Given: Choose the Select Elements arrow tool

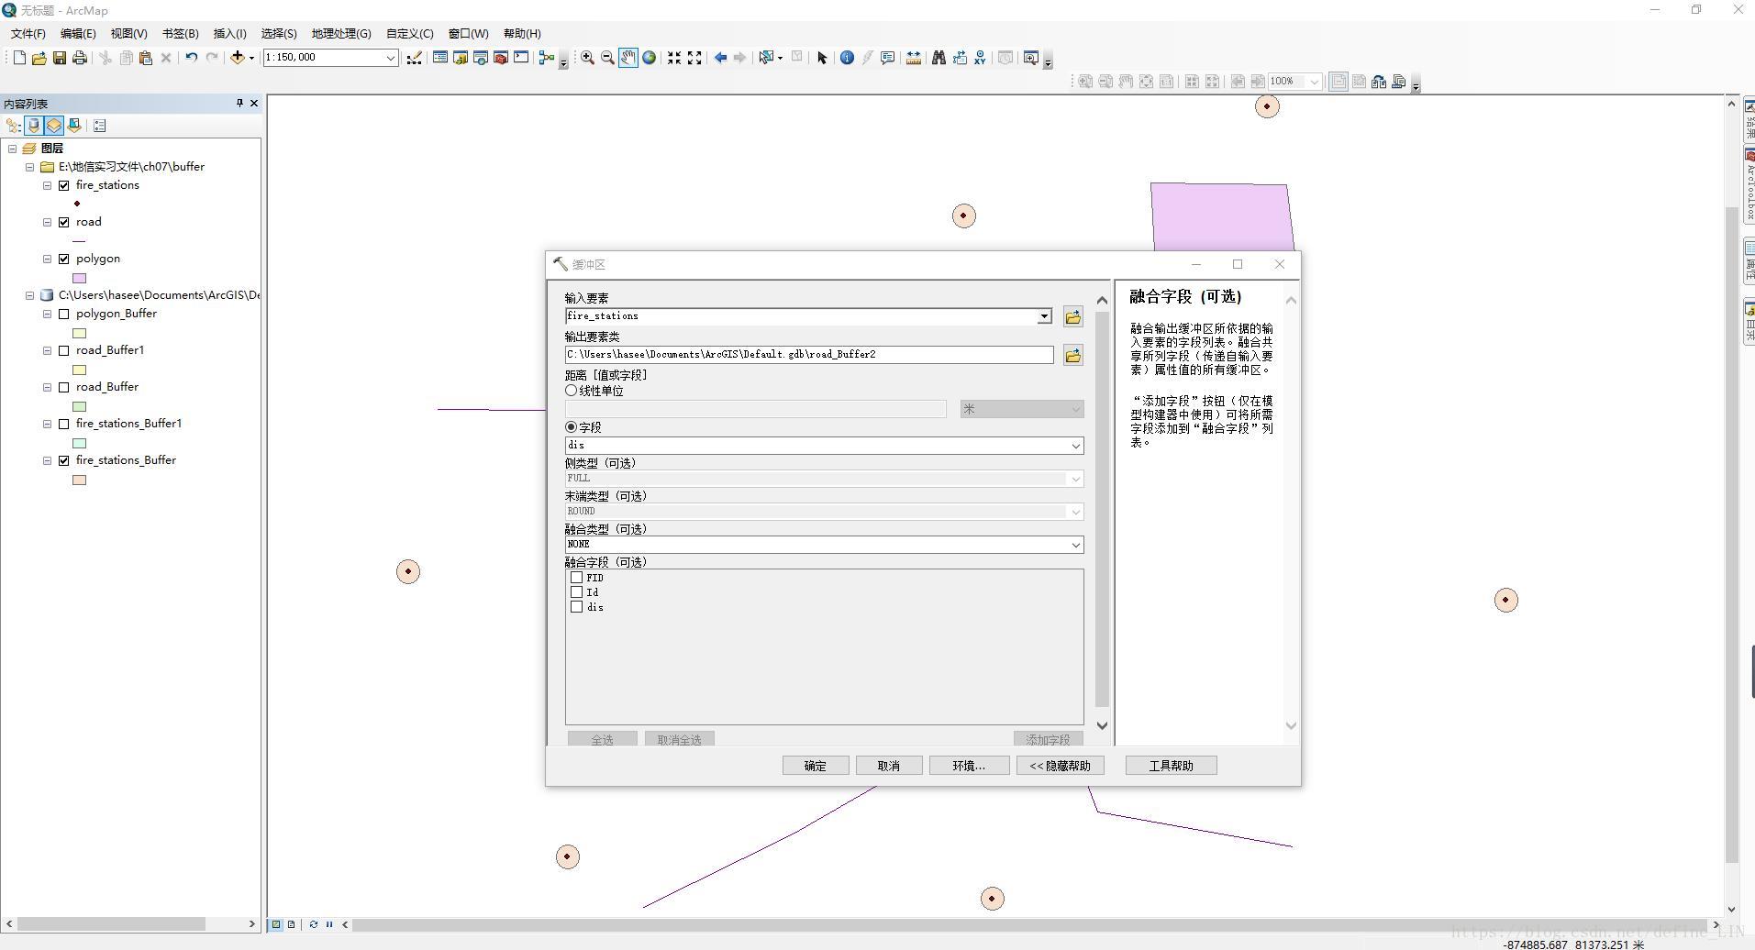Looking at the screenshot, I should pyautogui.click(x=822, y=58).
